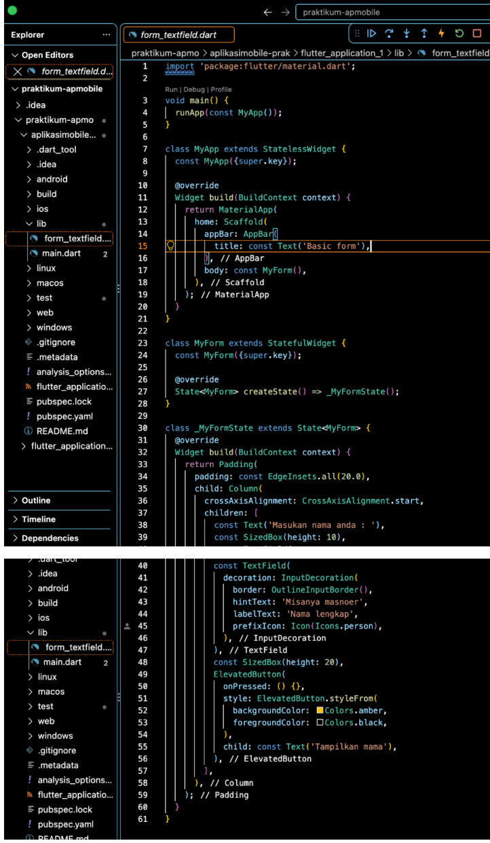This screenshot has width=490, height=843.
Task: Select the form_textfield.dart editor tab
Action: point(178,35)
